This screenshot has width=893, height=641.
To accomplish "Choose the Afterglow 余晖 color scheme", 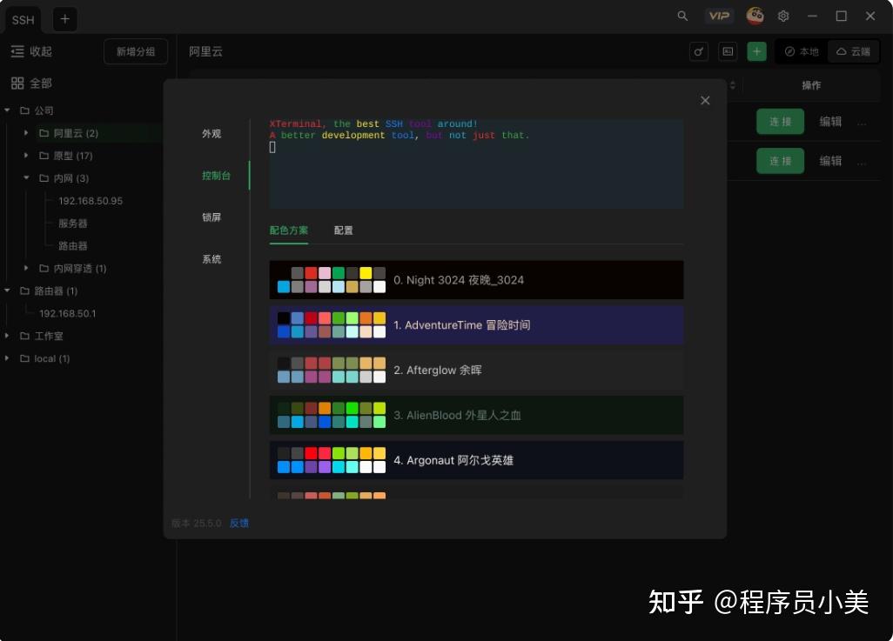I will point(476,370).
